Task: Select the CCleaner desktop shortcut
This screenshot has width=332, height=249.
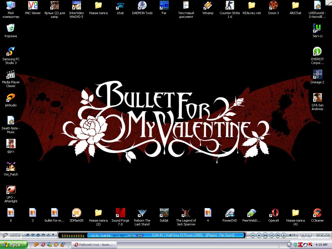Action: [x=317, y=216]
